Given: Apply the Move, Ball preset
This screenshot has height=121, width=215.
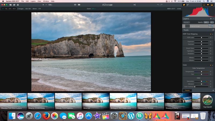Looking at the screenshot, I should click(96, 101).
